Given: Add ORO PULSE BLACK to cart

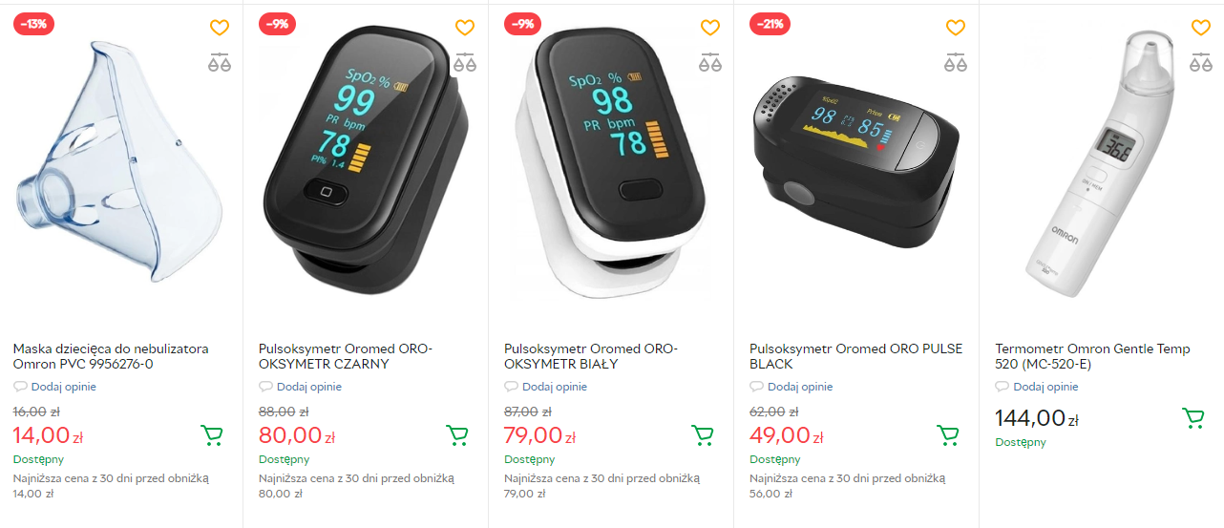Looking at the screenshot, I should point(948,435).
